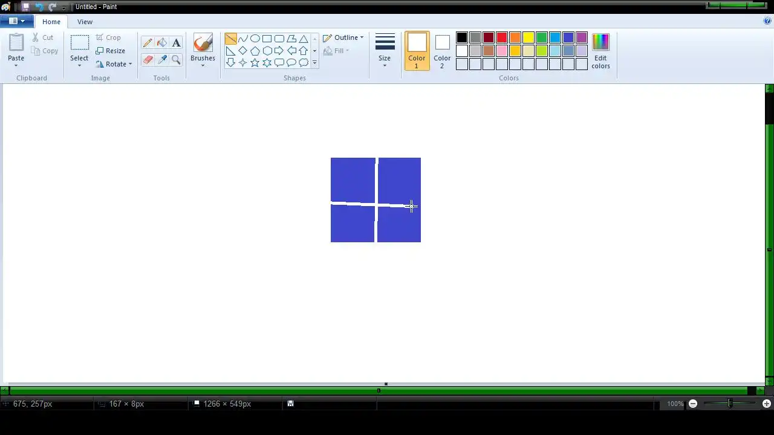Choose the Right arrow shape
This screenshot has height=435, width=774.
pos(279,51)
